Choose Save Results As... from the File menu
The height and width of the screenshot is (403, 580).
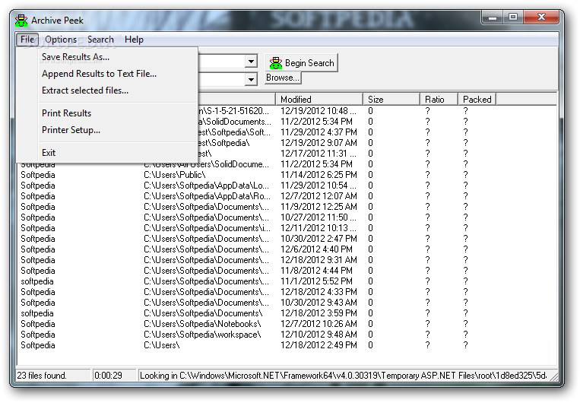pos(118,57)
